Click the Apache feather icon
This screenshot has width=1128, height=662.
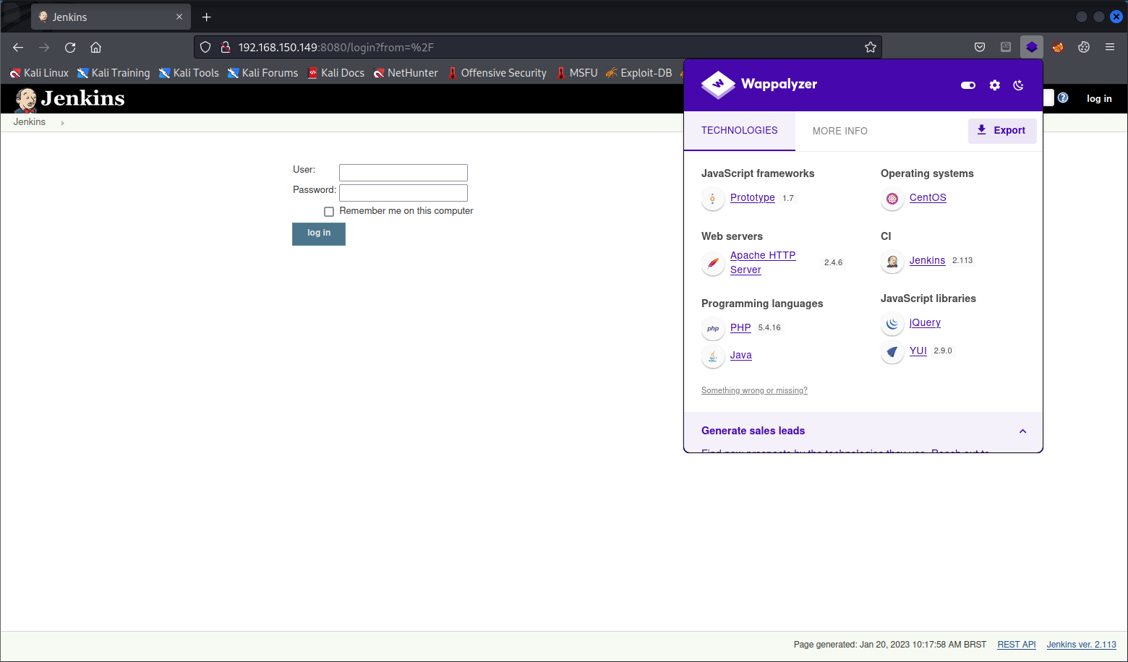[713, 263]
